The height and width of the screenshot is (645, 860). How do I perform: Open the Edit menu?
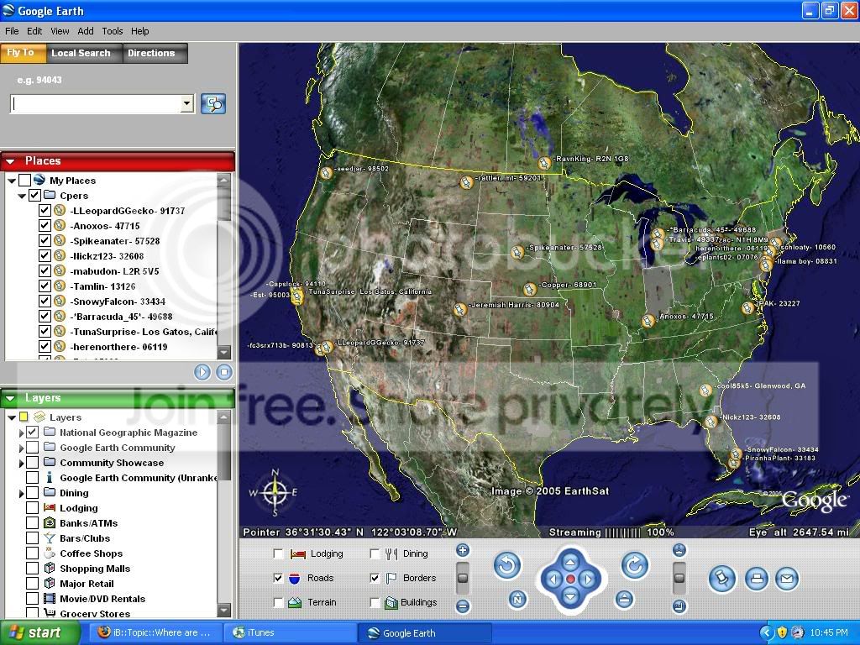coord(34,31)
